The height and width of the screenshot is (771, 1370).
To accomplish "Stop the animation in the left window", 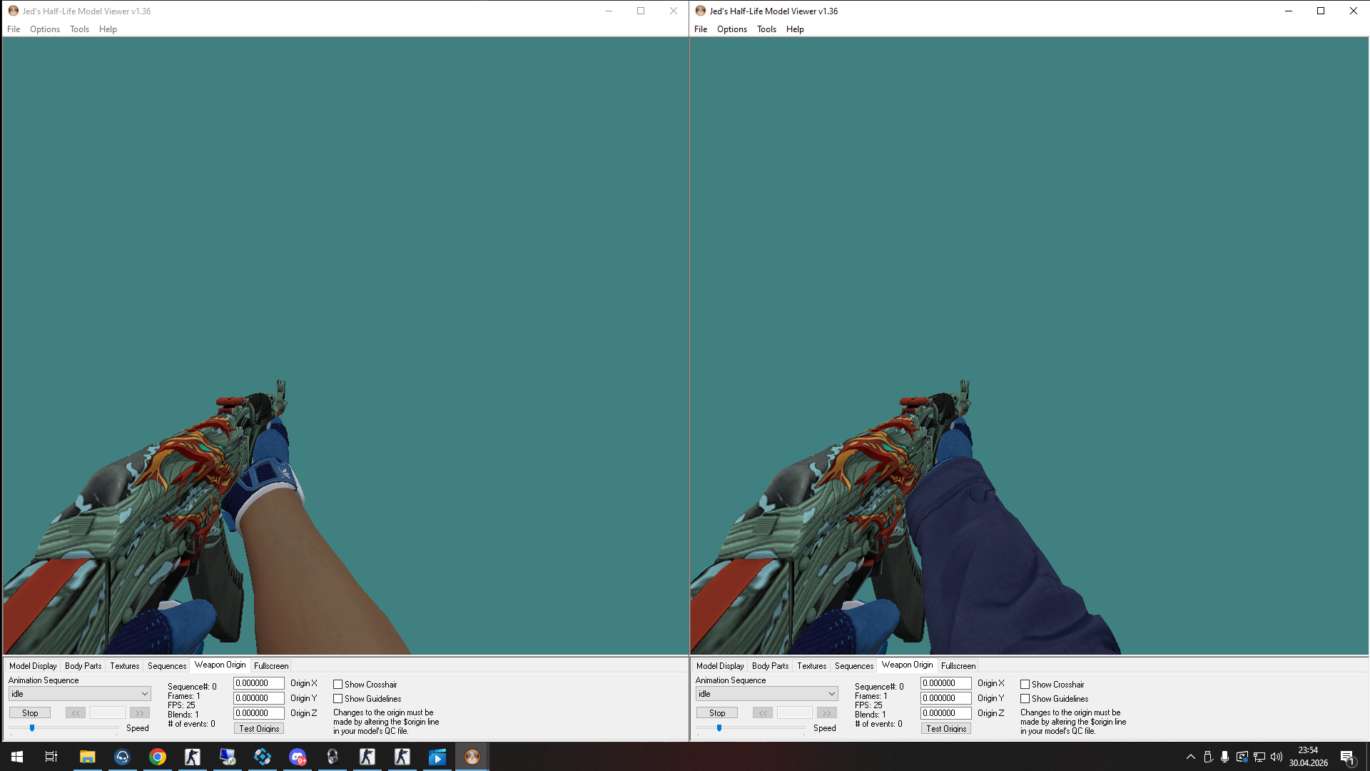I will pyautogui.click(x=30, y=713).
